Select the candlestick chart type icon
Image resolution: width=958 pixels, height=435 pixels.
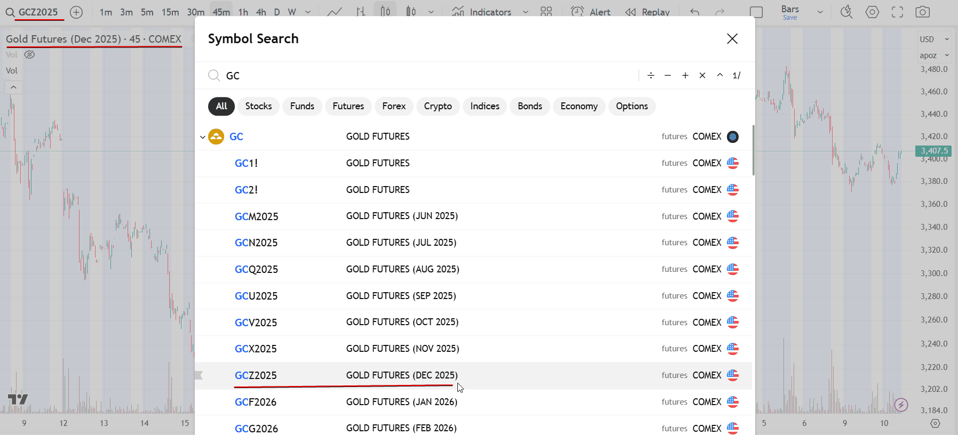coord(385,12)
